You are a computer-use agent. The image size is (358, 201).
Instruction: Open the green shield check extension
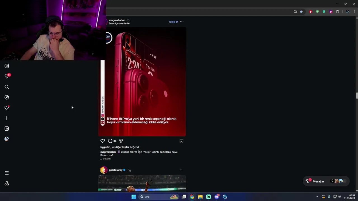click(317, 12)
